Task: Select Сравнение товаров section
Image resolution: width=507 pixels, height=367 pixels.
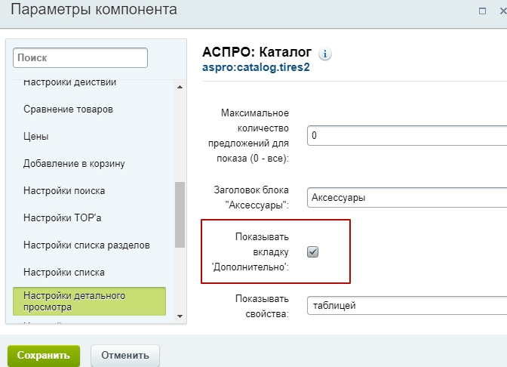Action: pos(68,109)
